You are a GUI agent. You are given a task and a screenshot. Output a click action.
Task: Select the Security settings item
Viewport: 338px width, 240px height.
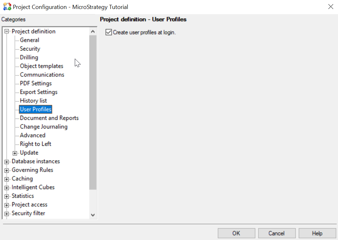(30, 48)
